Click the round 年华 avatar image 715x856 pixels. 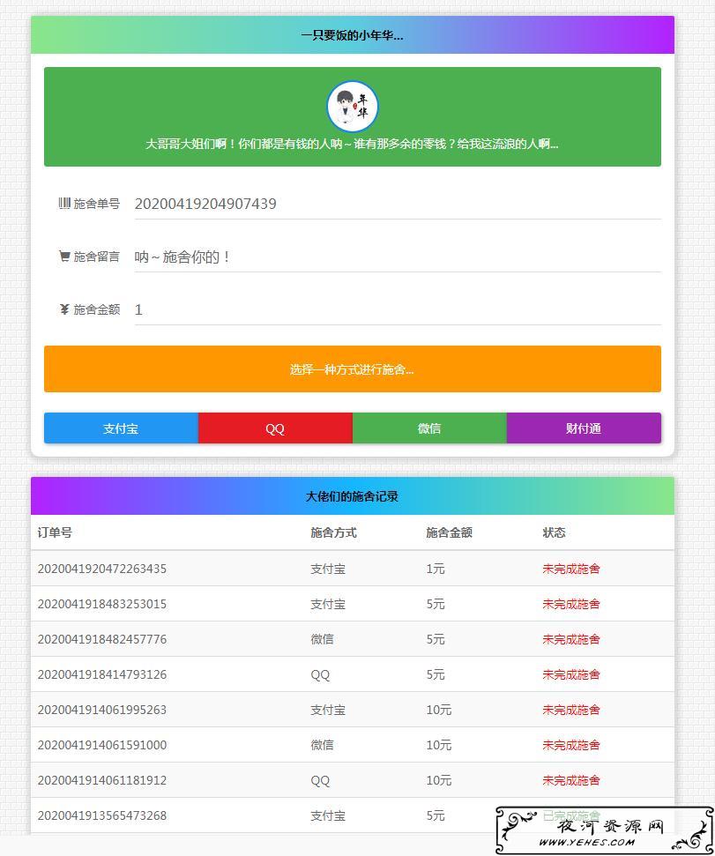pyautogui.click(x=352, y=107)
